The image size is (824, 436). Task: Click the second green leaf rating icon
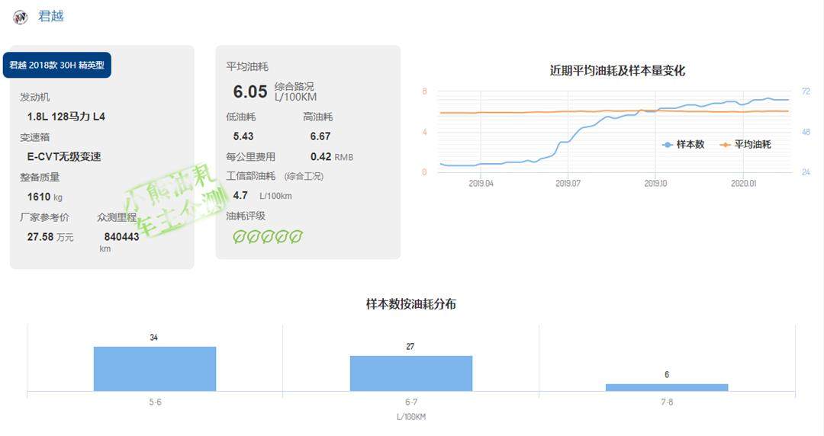tap(253, 237)
